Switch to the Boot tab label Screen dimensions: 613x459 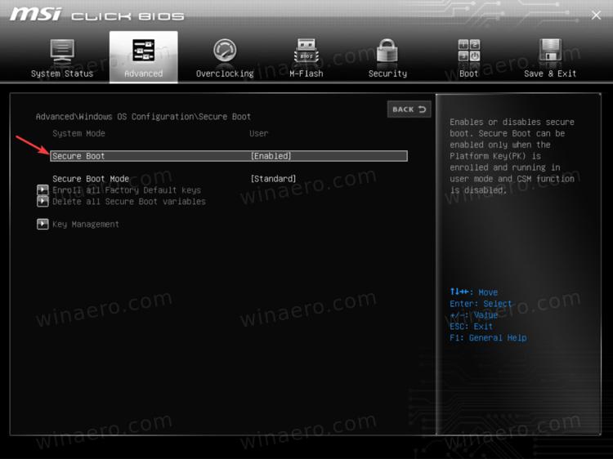(x=469, y=74)
